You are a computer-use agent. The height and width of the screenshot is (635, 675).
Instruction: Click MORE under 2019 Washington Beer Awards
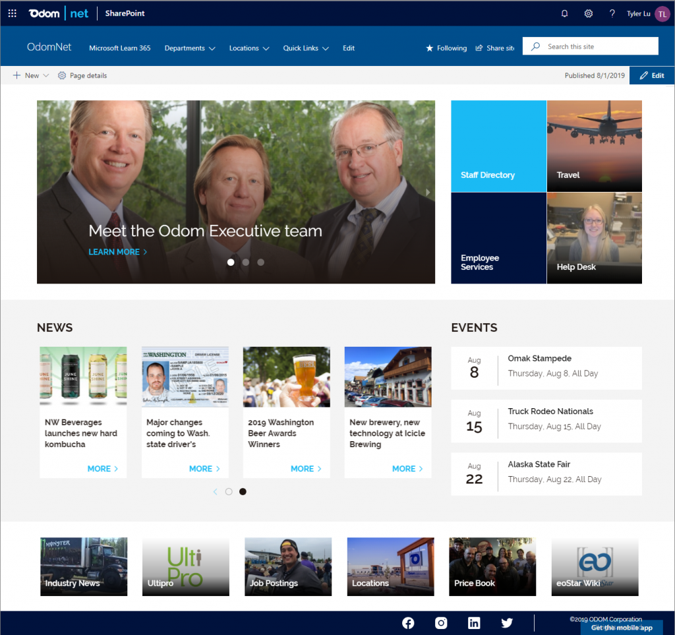[306, 468]
